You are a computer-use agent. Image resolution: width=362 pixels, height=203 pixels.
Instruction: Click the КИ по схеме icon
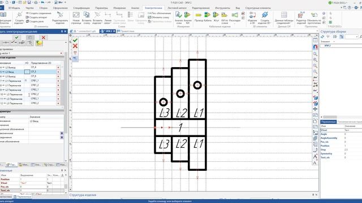coord(225,17)
